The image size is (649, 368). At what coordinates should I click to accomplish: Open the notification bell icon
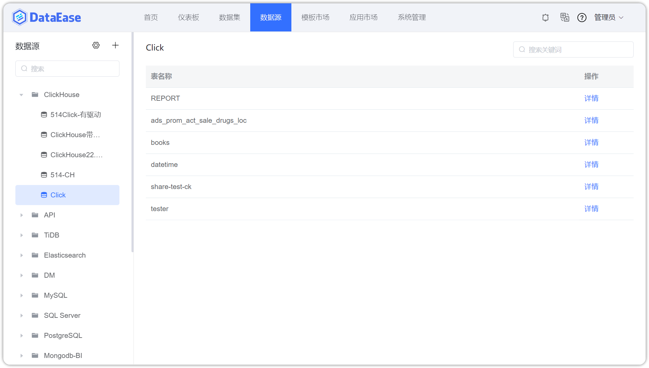click(x=545, y=17)
